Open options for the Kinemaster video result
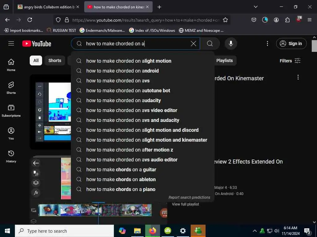This screenshot has width=317, height=237. pyautogui.click(x=298, y=77)
